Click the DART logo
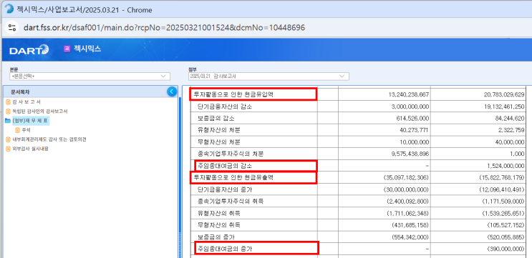 pyautogui.click(x=29, y=50)
